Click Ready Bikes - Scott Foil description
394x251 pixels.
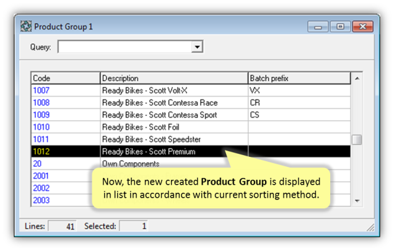[141, 127]
